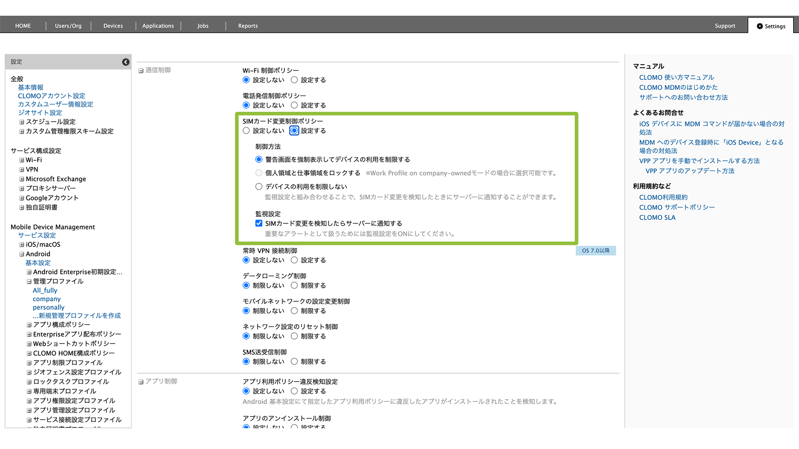Expand the Microsoft Exchange node icon
799x449 pixels.
click(22, 179)
